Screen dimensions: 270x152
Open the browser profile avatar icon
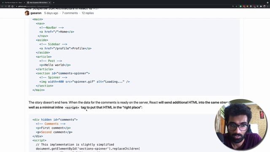coord(265,6)
